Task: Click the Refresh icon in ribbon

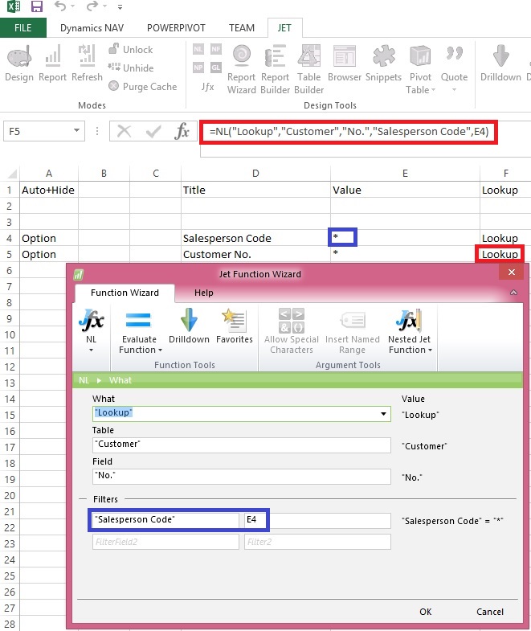Action: pos(87,63)
